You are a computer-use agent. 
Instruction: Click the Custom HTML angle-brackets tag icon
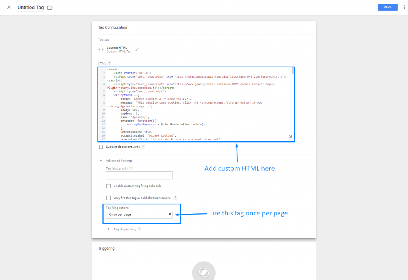click(x=100, y=49)
